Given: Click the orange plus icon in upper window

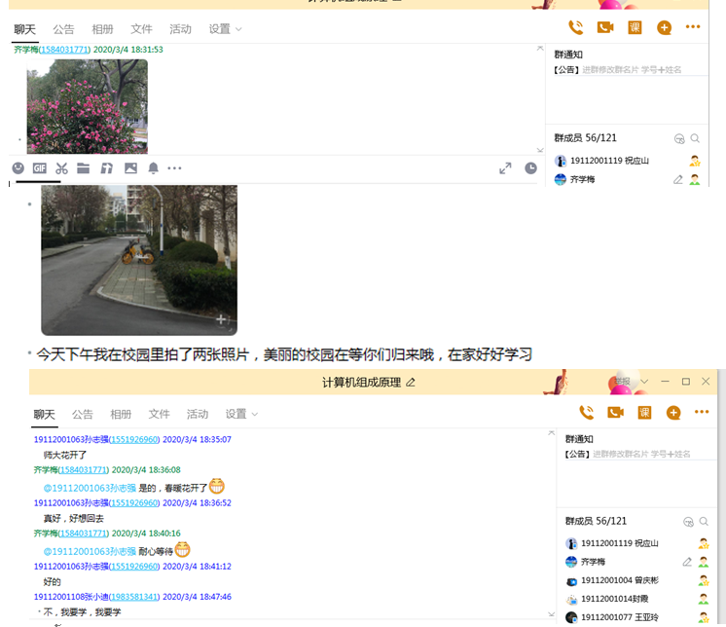Looking at the screenshot, I should [664, 27].
